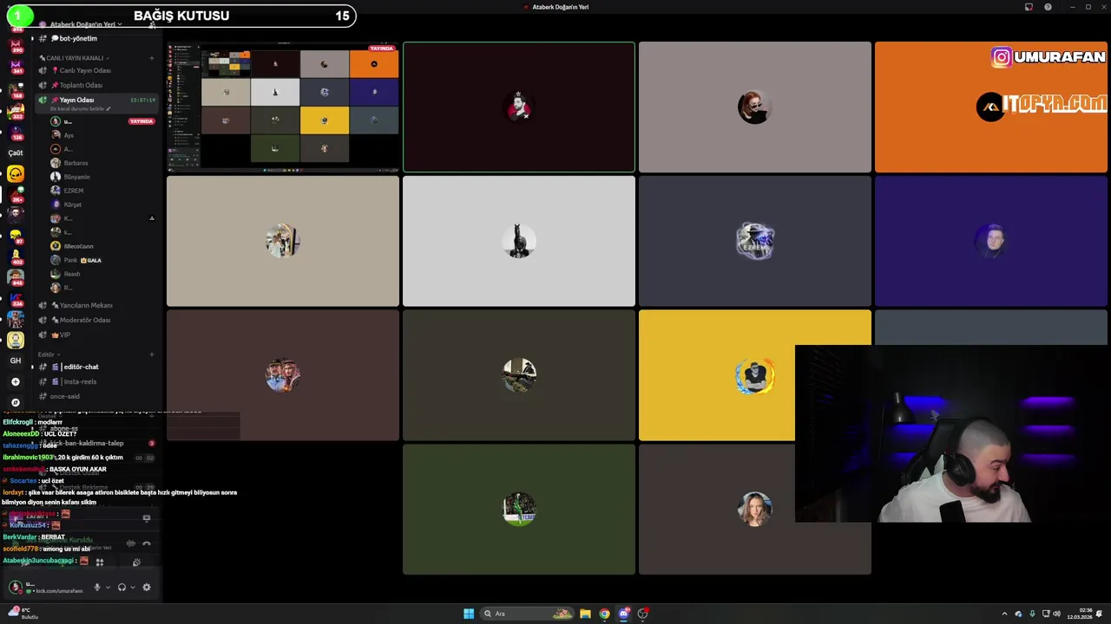Open Google Chrome from the taskbar
This screenshot has width=1111, height=624.
coord(604,614)
